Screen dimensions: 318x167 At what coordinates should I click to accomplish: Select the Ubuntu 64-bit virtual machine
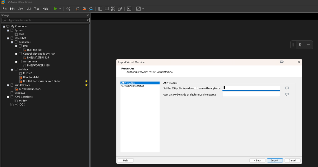(31, 77)
